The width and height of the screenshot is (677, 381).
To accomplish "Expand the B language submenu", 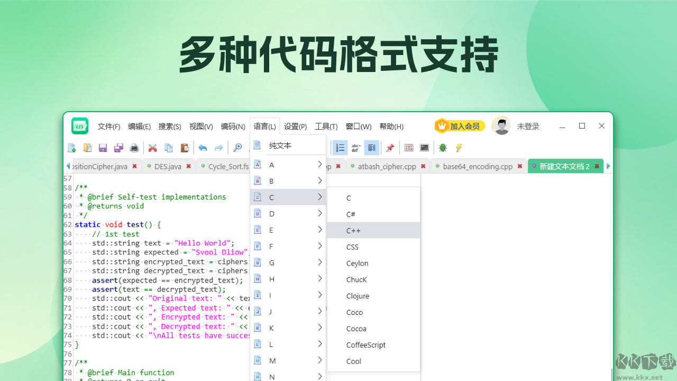I will click(288, 181).
